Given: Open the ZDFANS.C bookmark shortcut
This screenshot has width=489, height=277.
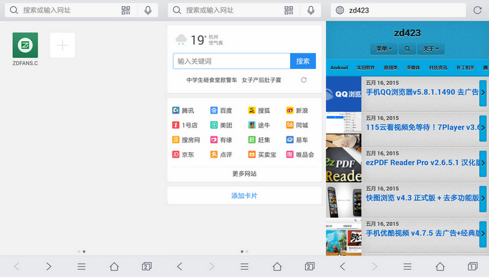Looking at the screenshot, I should [x=25, y=46].
